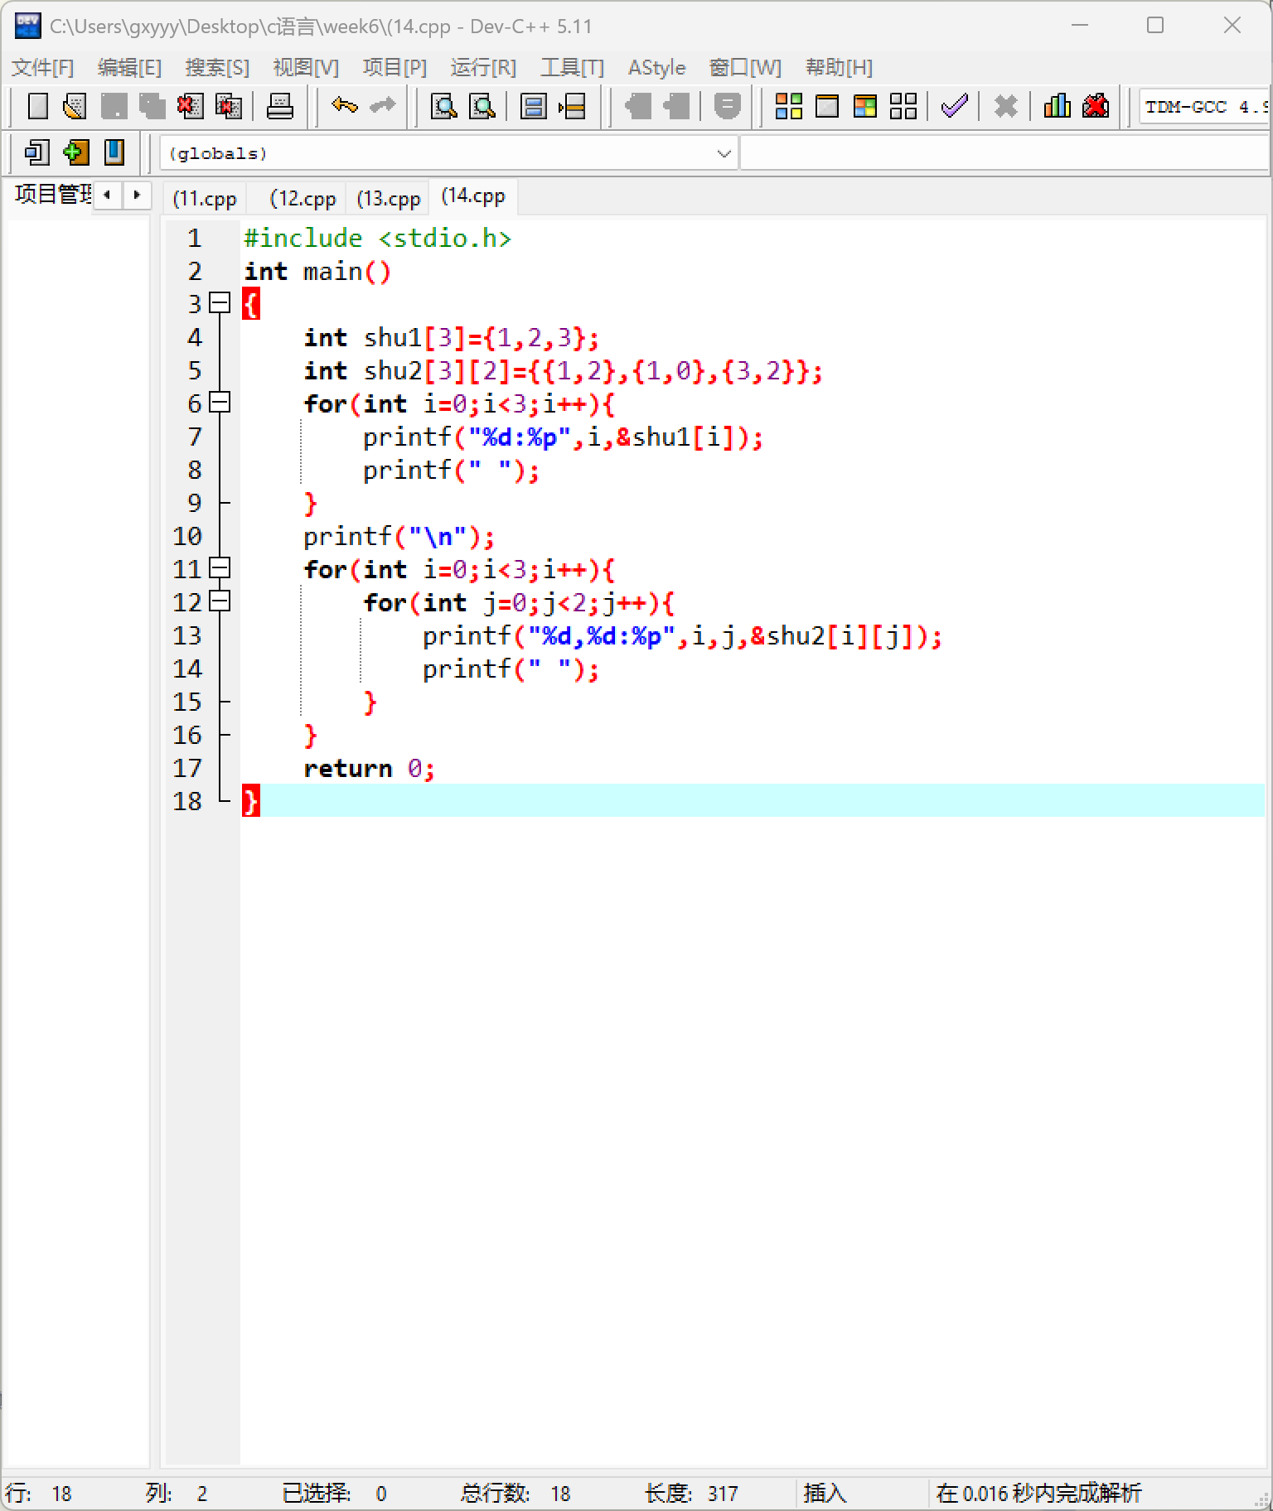The width and height of the screenshot is (1273, 1511).
Task: Click the empty members combo box beside (globals)
Action: [1004, 153]
